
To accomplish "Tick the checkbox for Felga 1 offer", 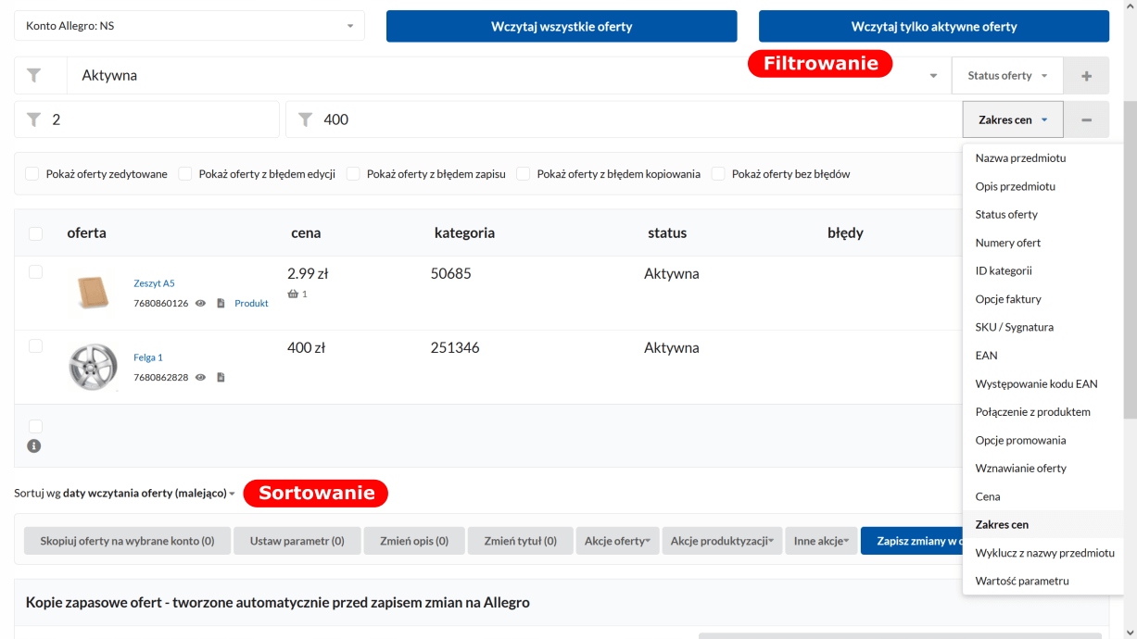I will [35, 345].
